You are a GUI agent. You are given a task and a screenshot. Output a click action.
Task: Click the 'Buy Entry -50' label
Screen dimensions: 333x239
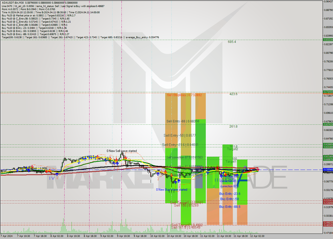[229, 199]
